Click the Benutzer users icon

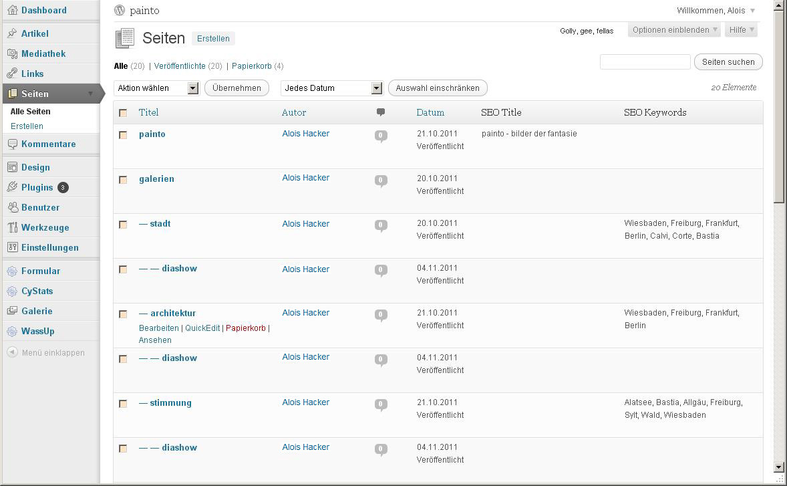click(x=13, y=207)
